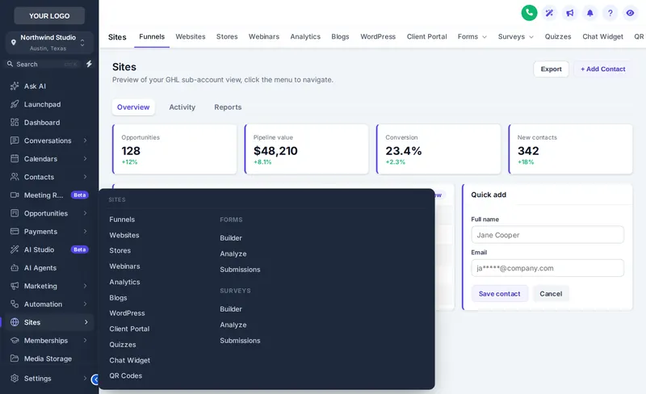Expand the Calendars submenu chevron

(x=86, y=158)
